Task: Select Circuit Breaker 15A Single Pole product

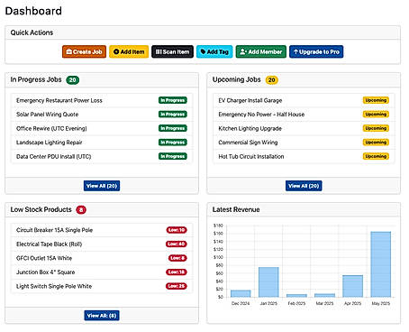Action: click(x=102, y=230)
